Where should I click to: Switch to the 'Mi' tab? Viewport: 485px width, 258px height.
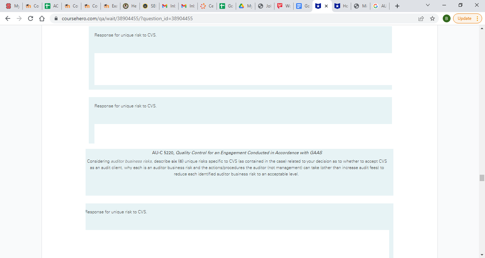361,6
